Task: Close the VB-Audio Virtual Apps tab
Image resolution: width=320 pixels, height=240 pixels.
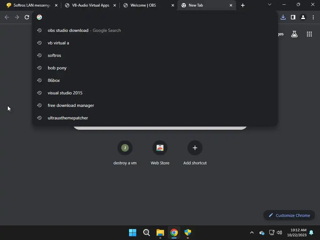Action: click(x=115, y=5)
